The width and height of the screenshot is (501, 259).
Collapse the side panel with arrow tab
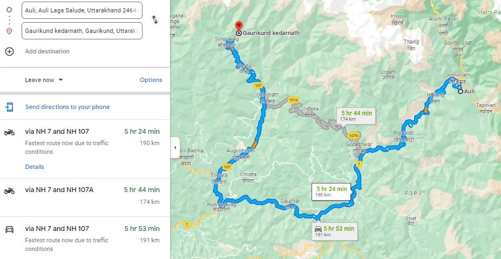point(175,147)
